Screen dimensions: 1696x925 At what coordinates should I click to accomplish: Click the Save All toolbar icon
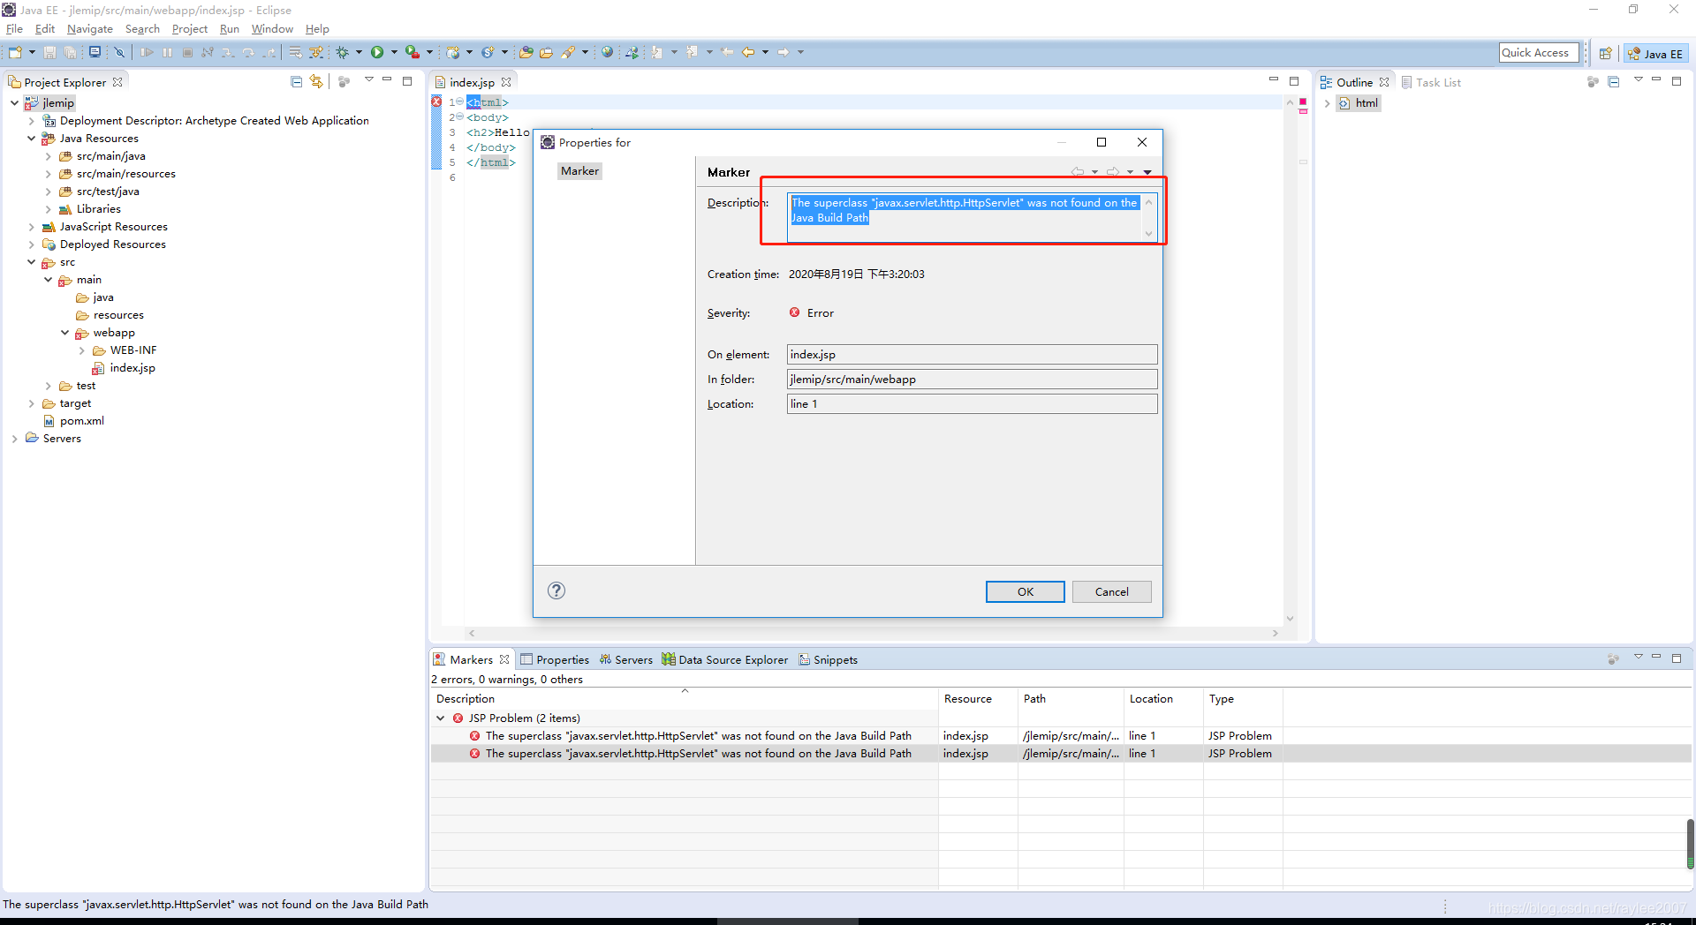71,53
